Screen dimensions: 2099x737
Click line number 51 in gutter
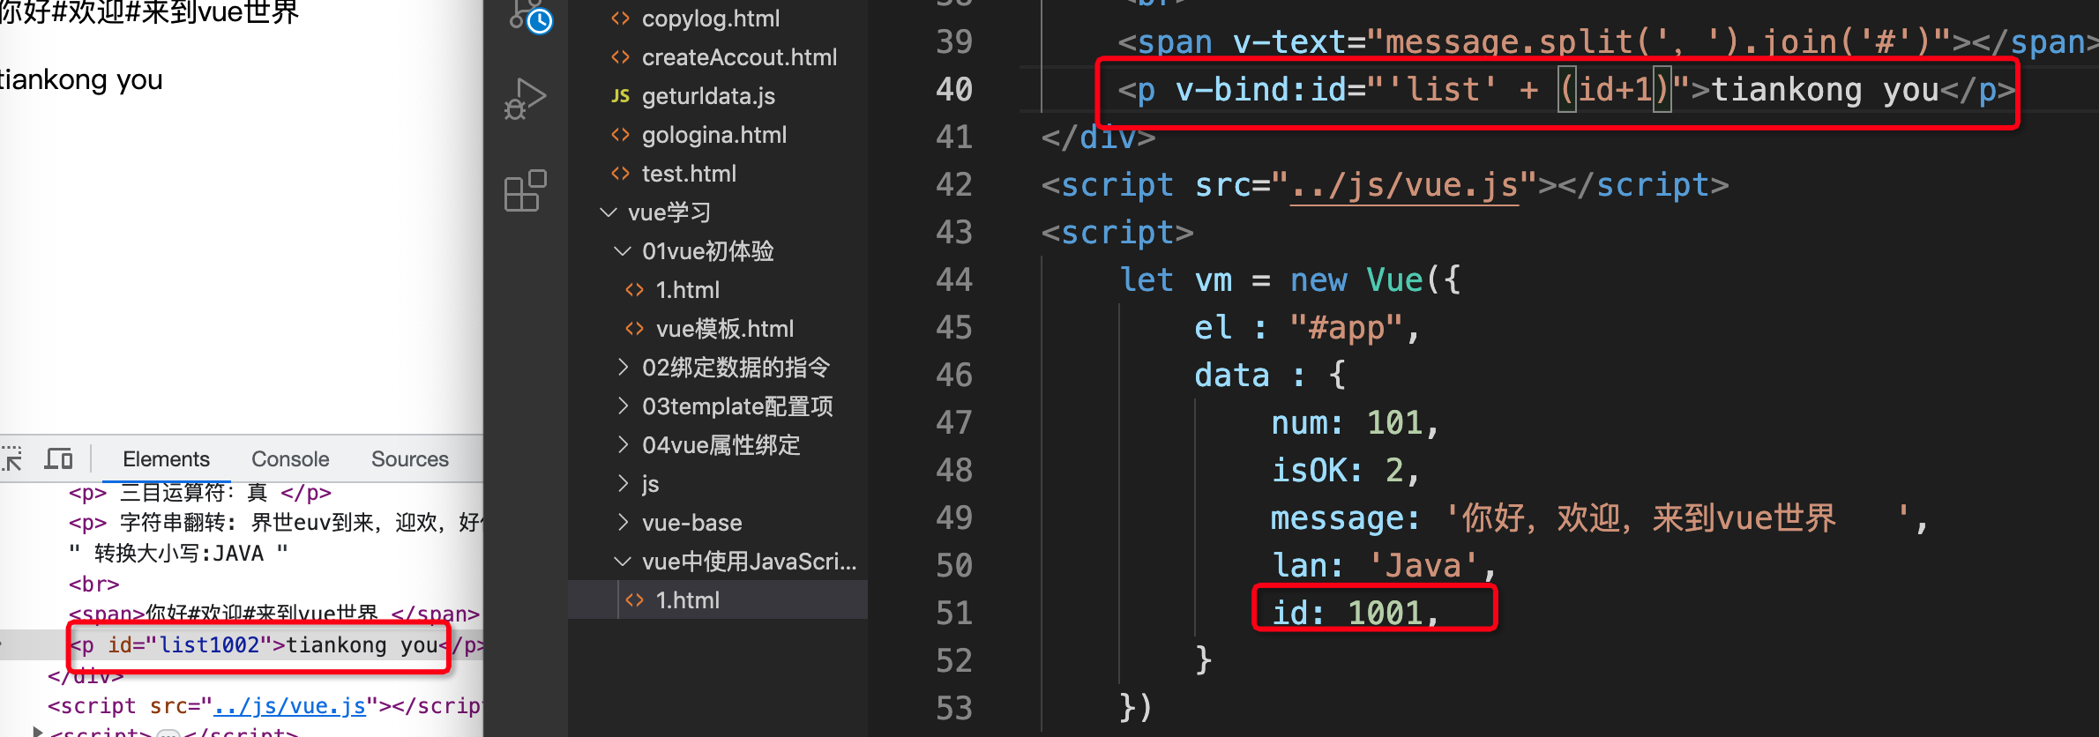pyautogui.click(x=953, y=614)
